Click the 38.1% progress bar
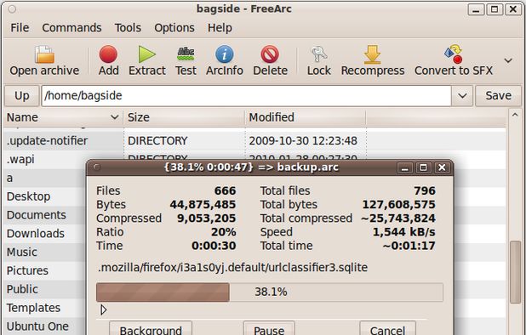The height and width of the screenshot is (335, 526). point(270,292)
